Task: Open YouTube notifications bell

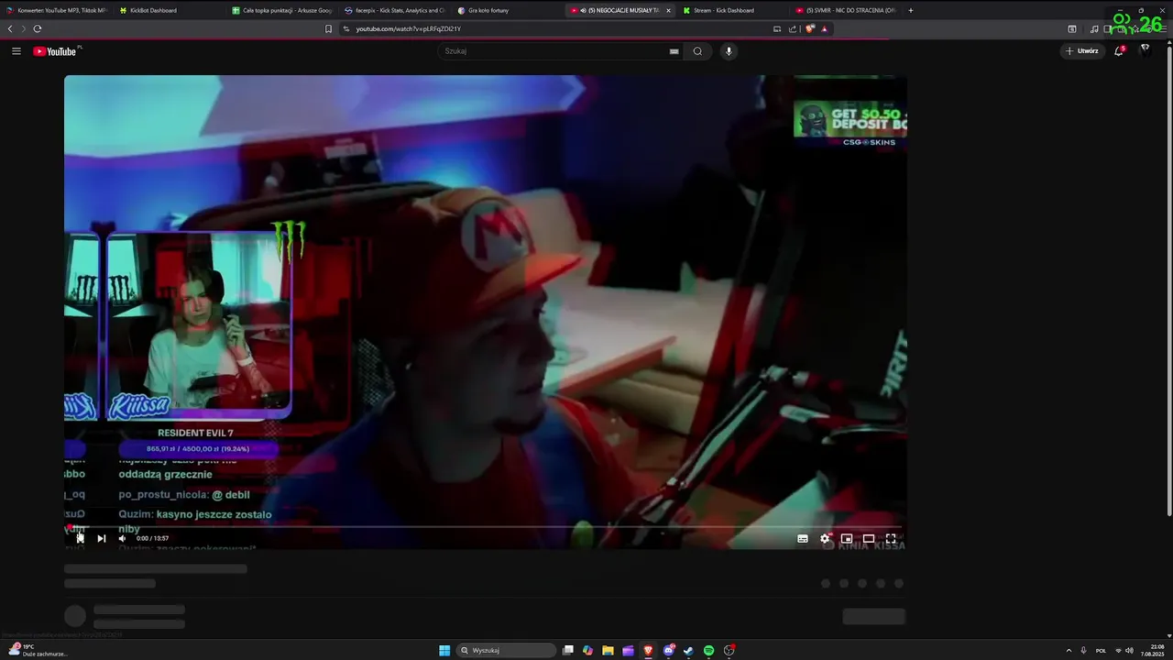Action: point(1119,51)
